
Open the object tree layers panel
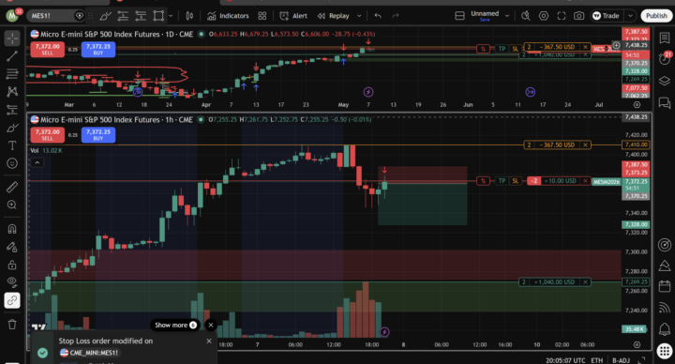coord(665,81)
